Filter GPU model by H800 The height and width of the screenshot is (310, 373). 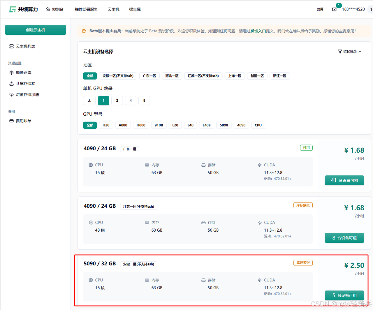click(x=141, y=125)
